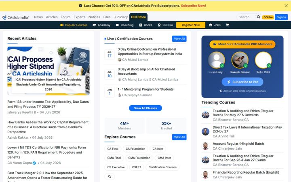The image size is (291, 182).
Task: Select the CA Foundation course chip
Action: click(x=135, y=149)
